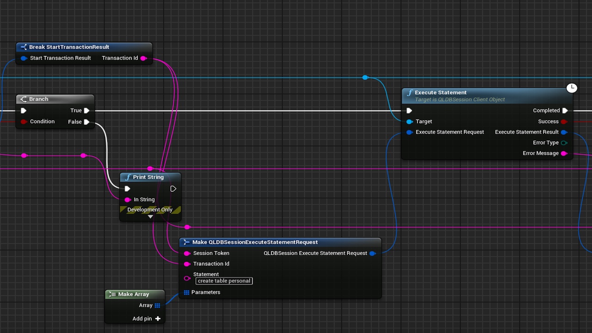Click the magenta reroute node below Print String
The width and height of the screenshot is (592, 333).
pyautogui.click(x=187, y=227)
